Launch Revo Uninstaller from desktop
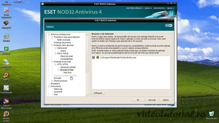219x123 pixels. [x=6, y=13]
